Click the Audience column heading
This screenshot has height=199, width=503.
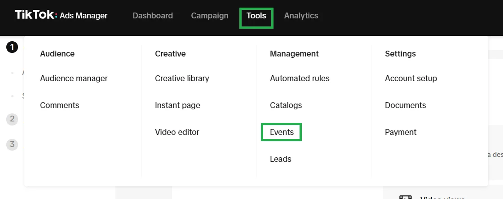[x=57, y=54]
